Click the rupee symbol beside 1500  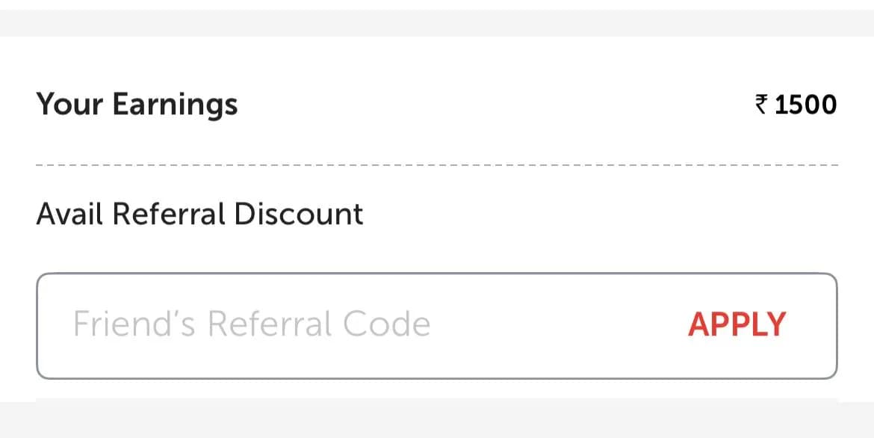pyautogui.click(x=762, y=105)
